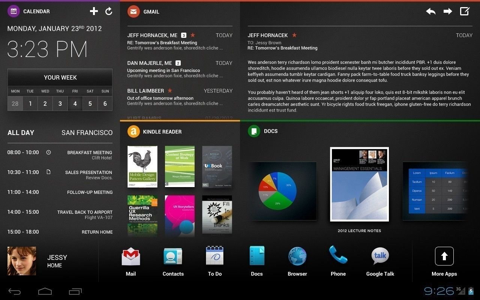Image resolution: width=480 pixels, height=300 pixels.
Task: Tap the message count badge 2
Action: coord(178,63)
